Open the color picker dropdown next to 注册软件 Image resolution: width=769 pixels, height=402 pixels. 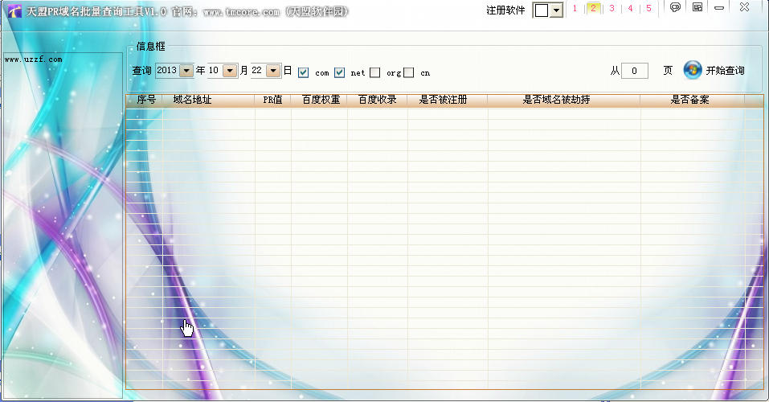pyautogui.click(x=556, y=10)
